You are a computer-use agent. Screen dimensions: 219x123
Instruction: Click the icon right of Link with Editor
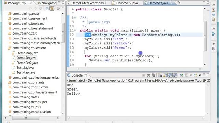pos(59,9)
